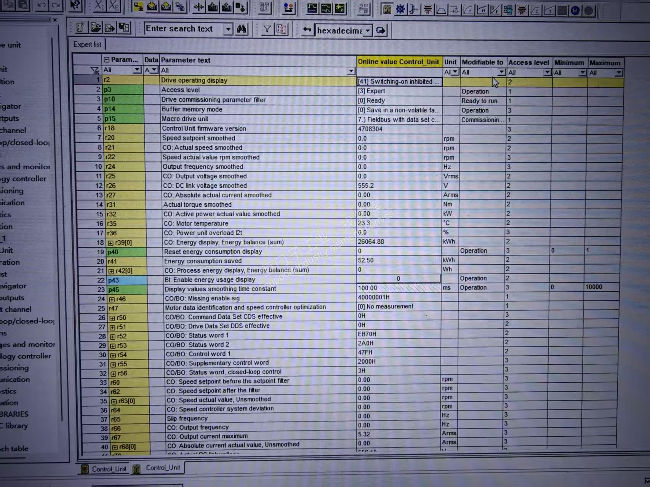
Task: Click the connect to target devices icon
Action: (x=138, y=6)
